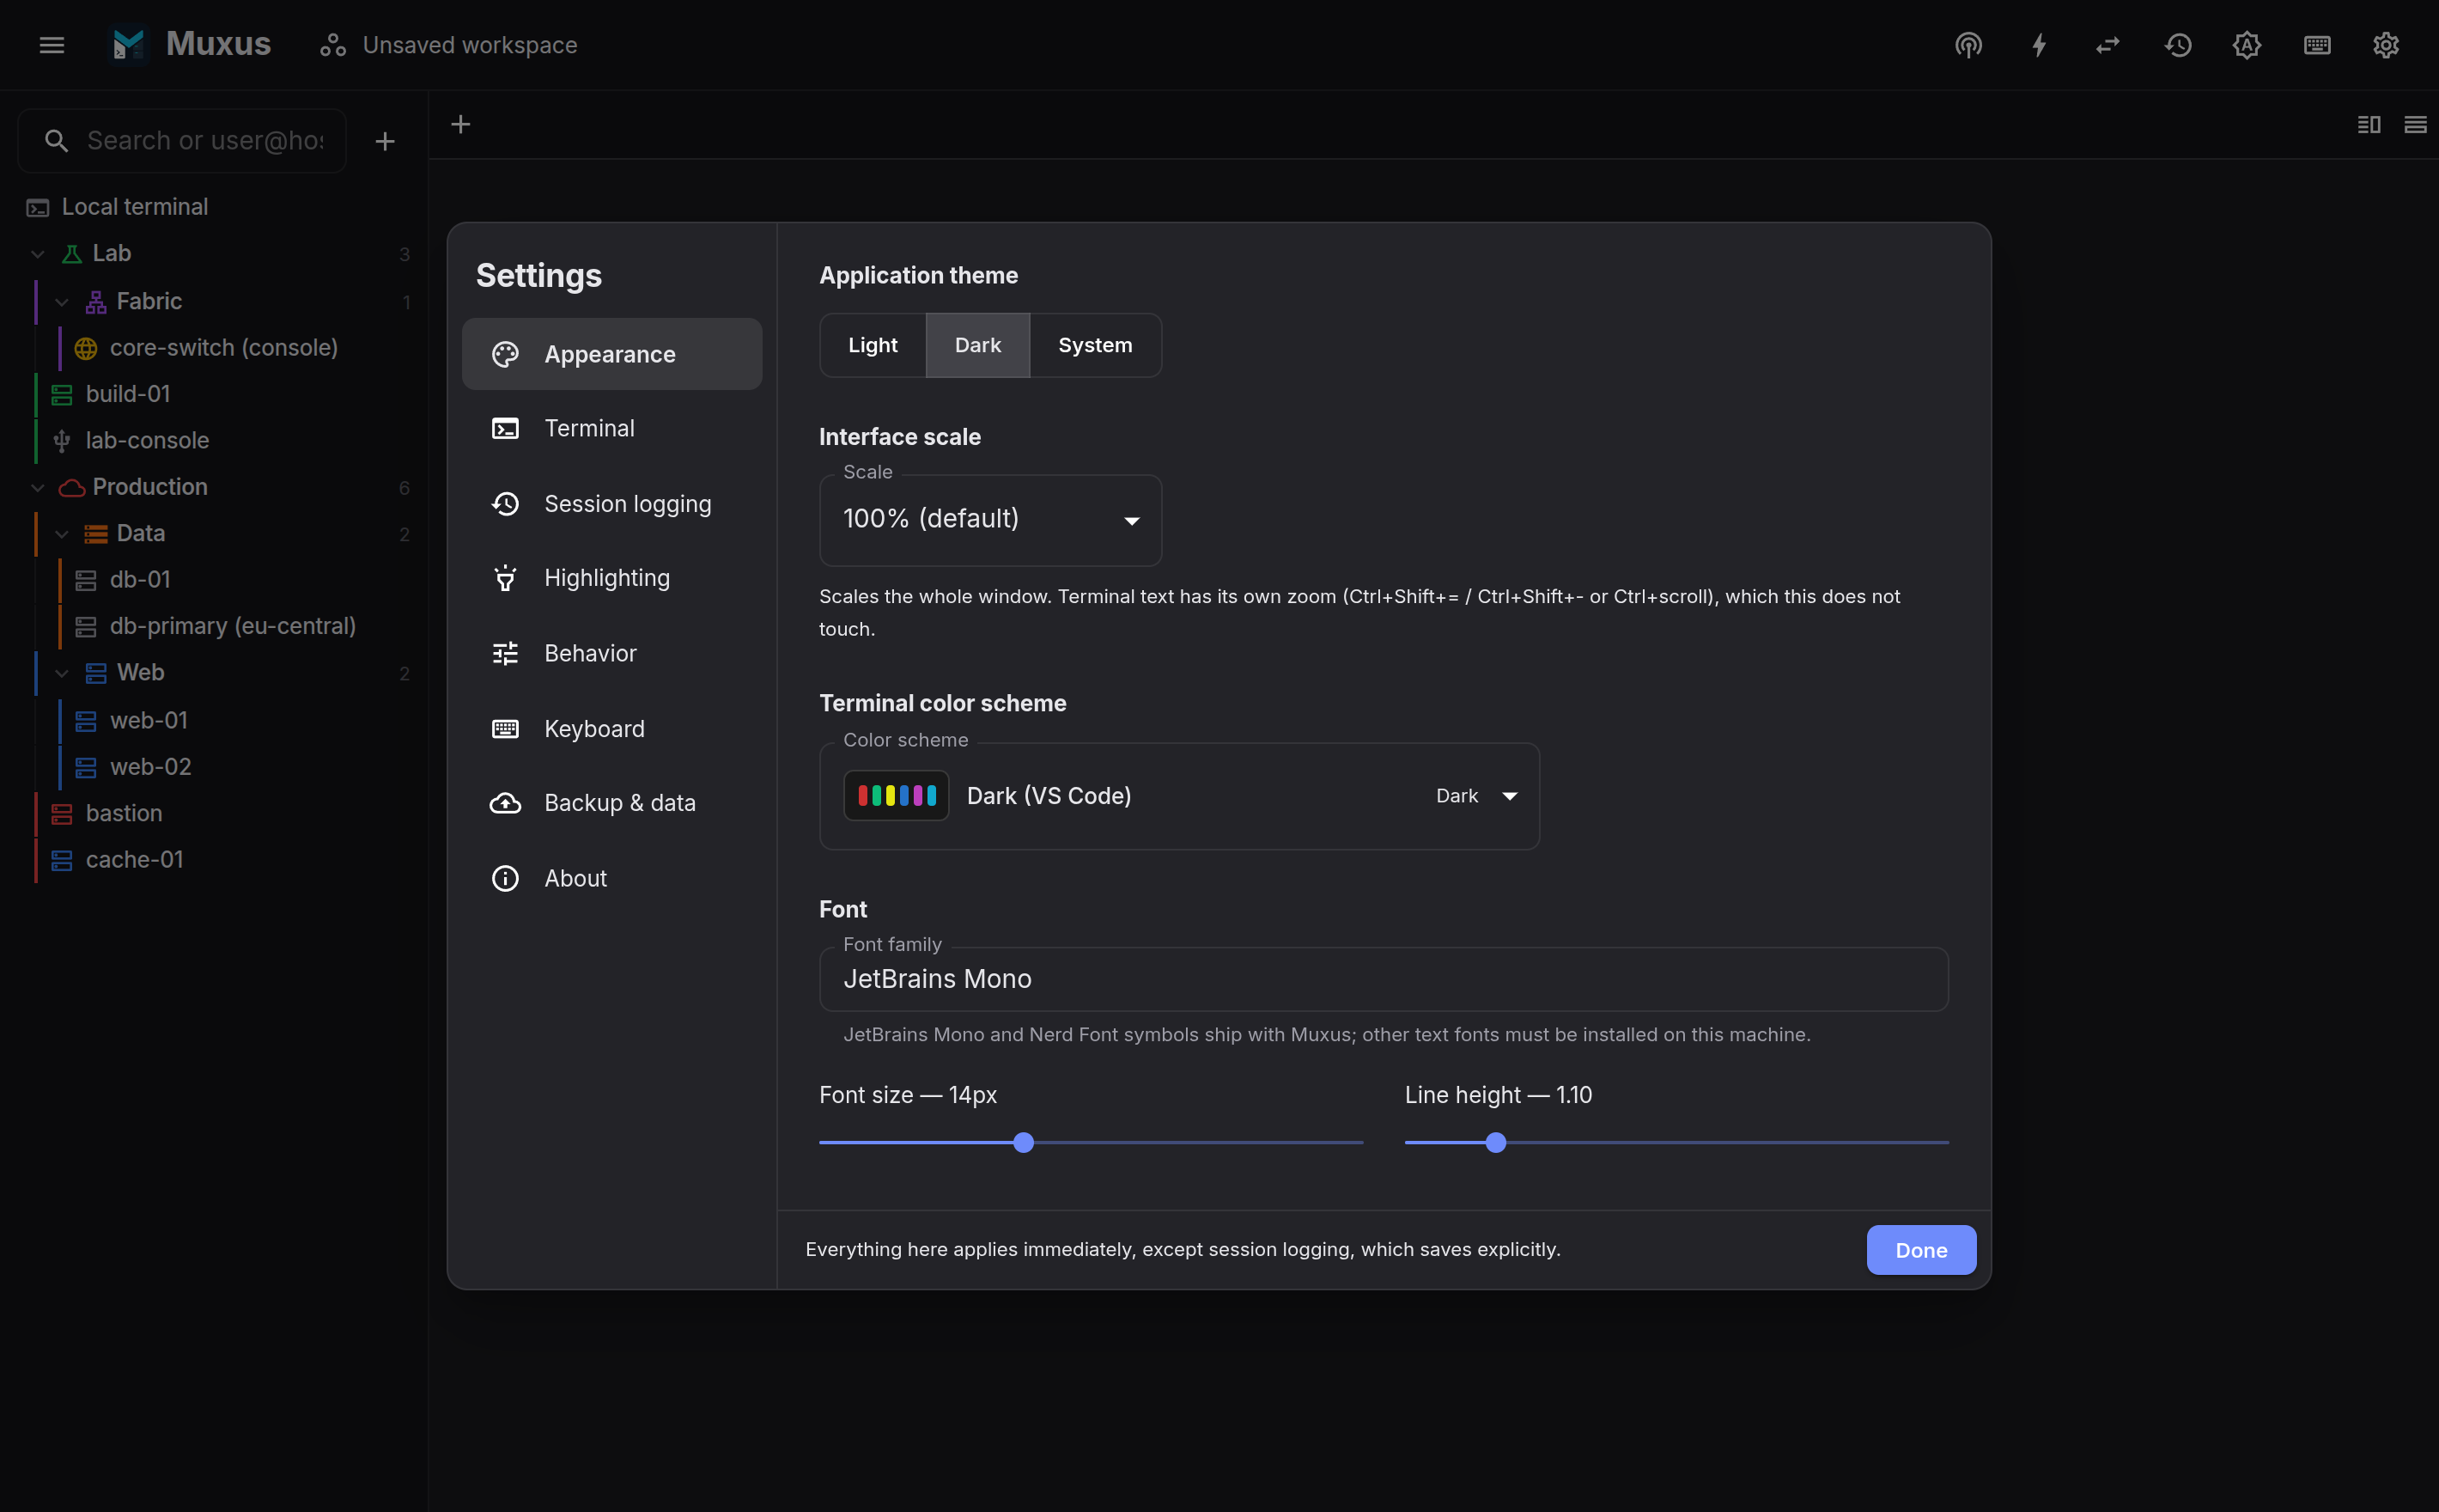Open session history clock icon
The image size is (2439, 1512).
(x=2178, y=45)
